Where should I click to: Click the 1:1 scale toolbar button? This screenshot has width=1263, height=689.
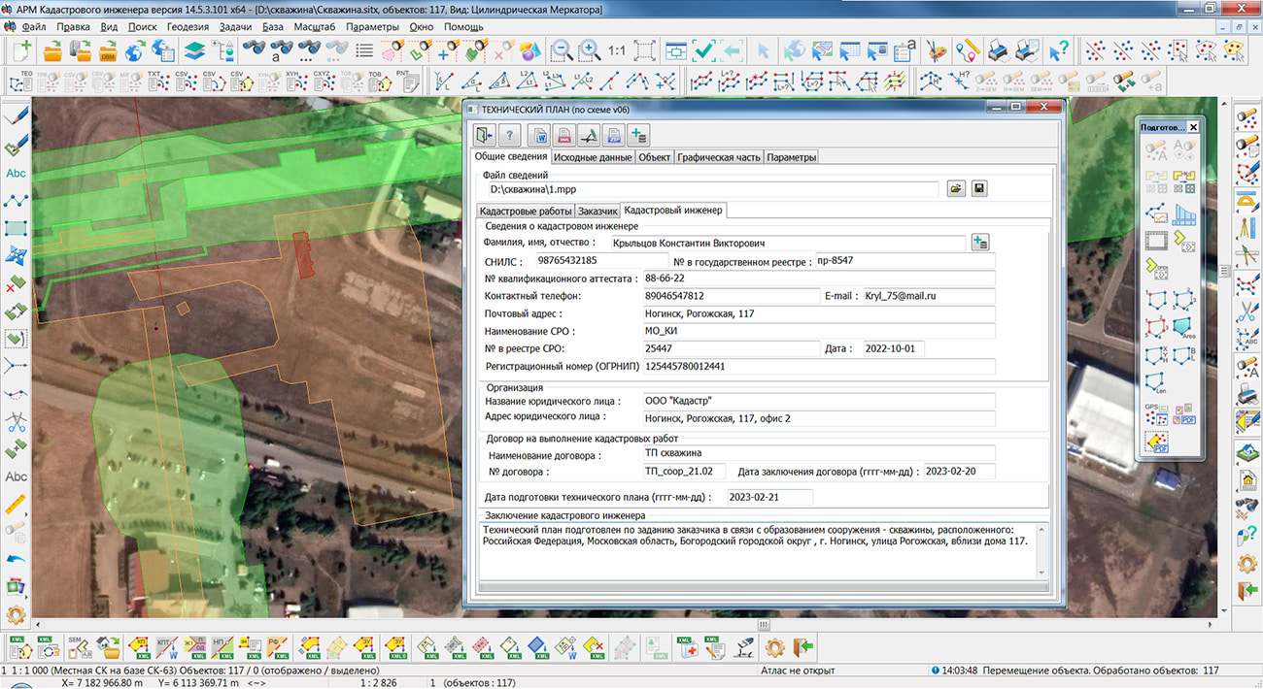(x=617, y=50)
